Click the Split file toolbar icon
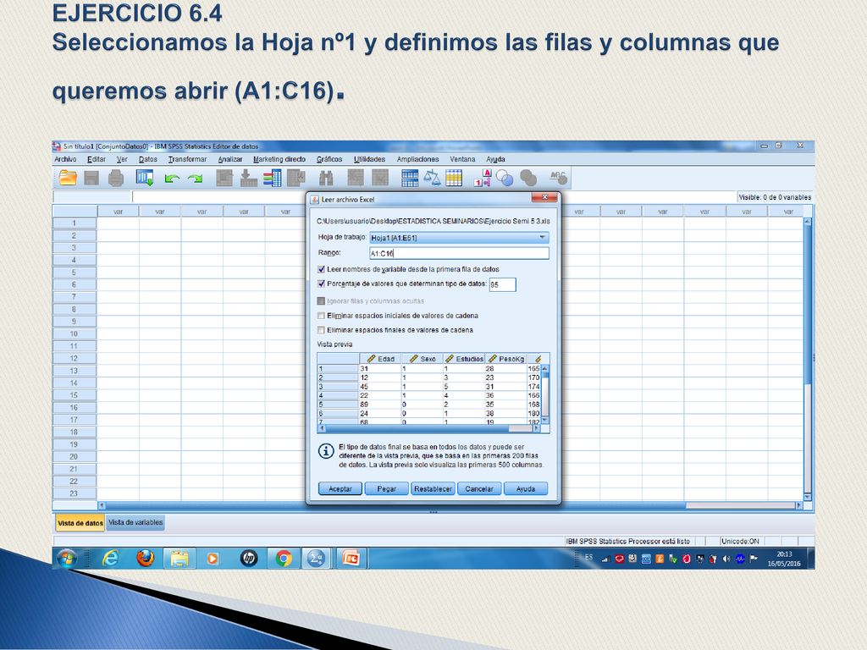 (410, 178)
